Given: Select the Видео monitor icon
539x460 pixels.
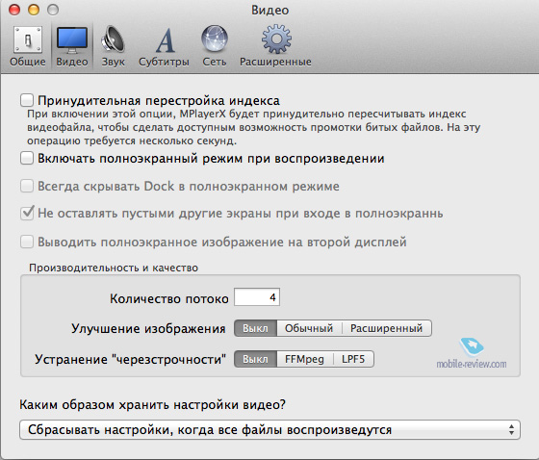Looking at the screenshot, I should (72, 40).
